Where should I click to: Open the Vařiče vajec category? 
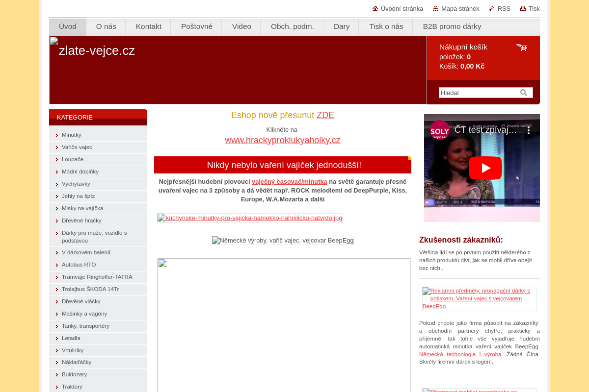pos(77,147)
